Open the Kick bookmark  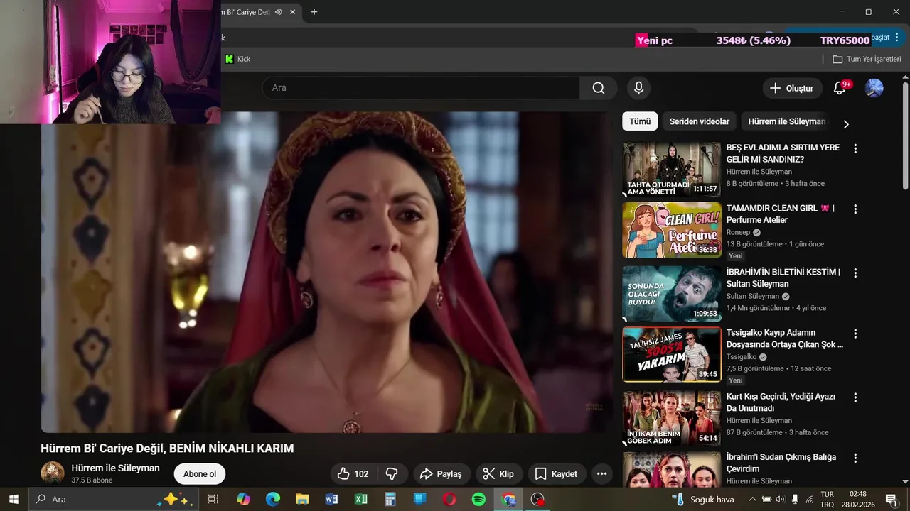click(x=237, y=59)
